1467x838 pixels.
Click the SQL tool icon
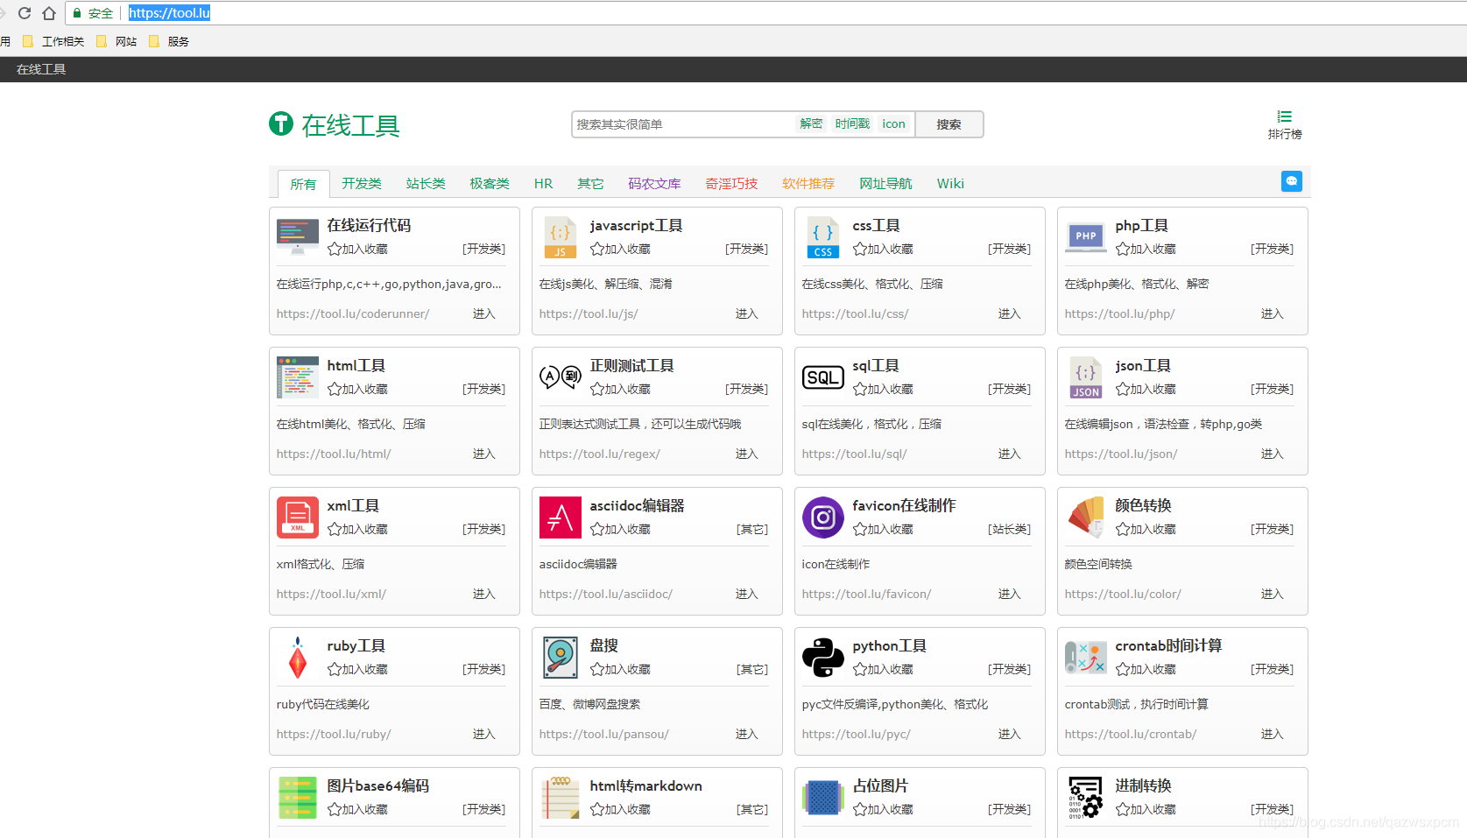[823, 377]
